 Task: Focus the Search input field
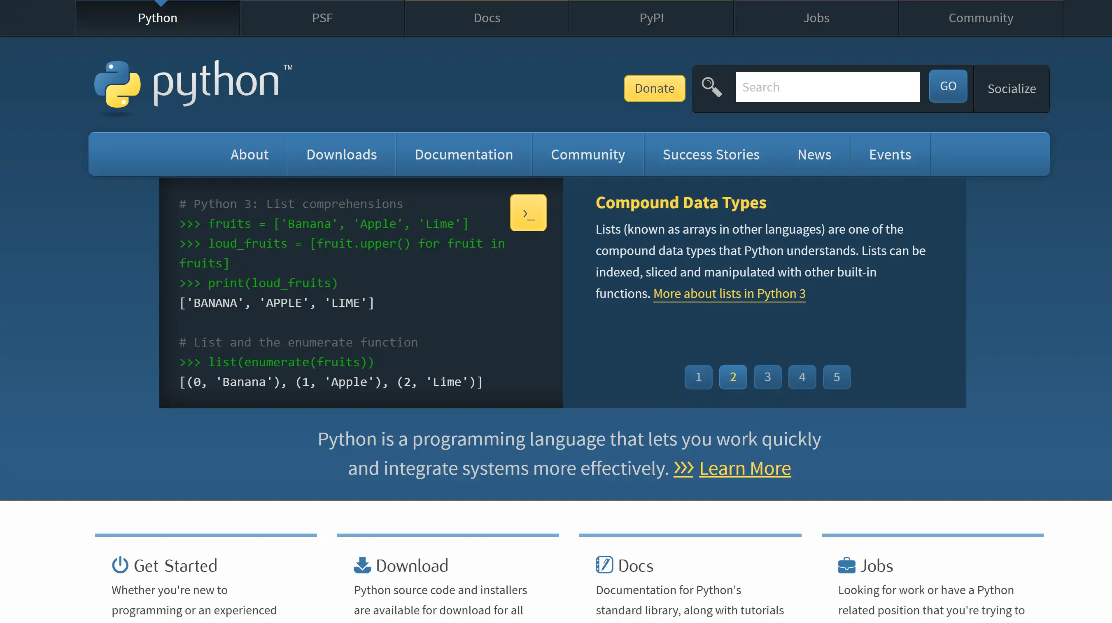tap(828, 87)
